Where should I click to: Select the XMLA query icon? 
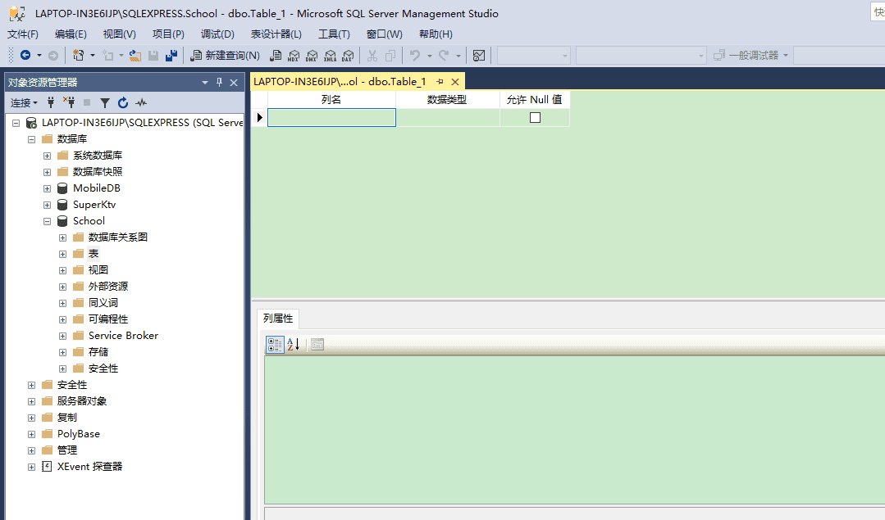click(330, 55)
